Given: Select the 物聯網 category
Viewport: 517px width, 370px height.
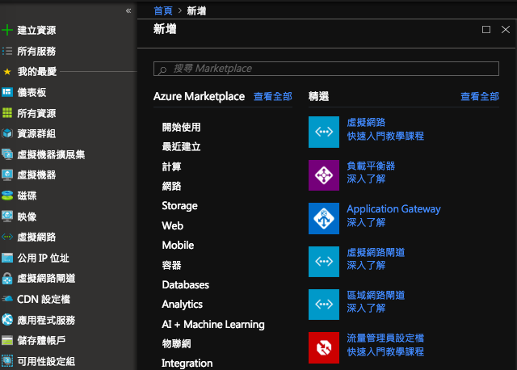Looking at the screenshot, I should tap(176, 343).
